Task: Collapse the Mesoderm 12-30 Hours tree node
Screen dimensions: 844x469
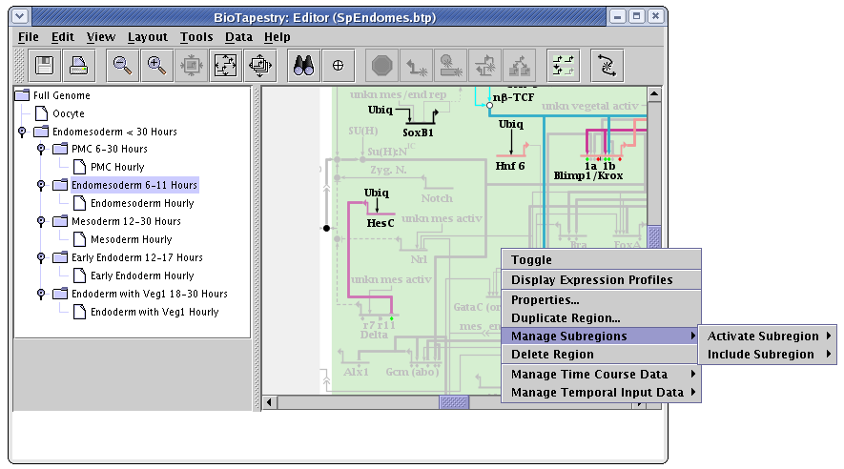Action: [x=40, y=222]
